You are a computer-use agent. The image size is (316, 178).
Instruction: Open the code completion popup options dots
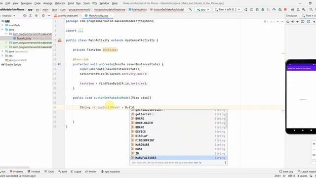pos(225,163)
